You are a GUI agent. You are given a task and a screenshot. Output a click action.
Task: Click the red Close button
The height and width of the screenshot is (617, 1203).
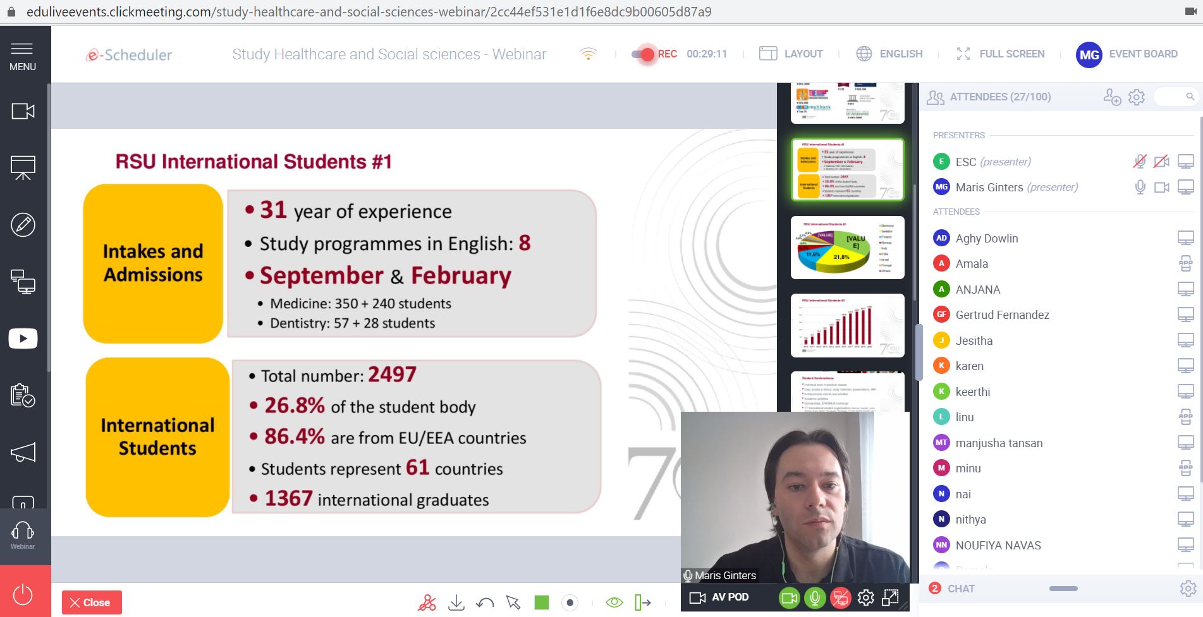(x=91, y=602)
